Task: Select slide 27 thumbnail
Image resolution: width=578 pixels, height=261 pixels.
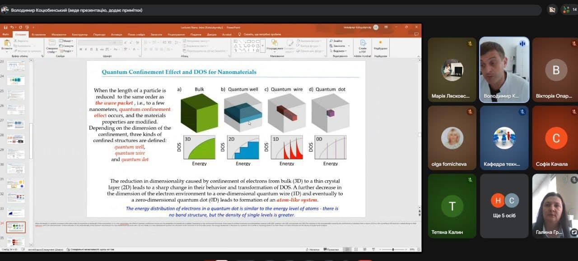Action: point(16,124)
